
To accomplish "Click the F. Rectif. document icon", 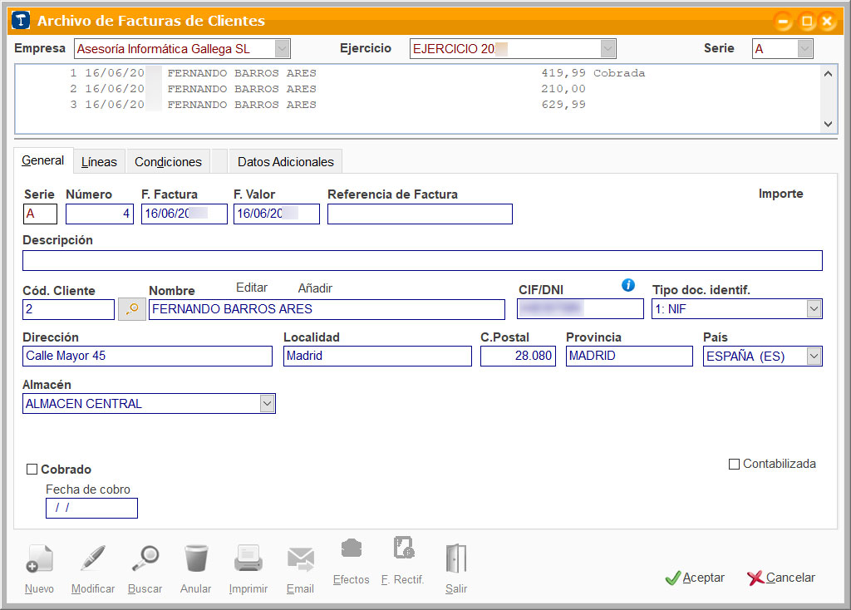I will pos(404,548).
